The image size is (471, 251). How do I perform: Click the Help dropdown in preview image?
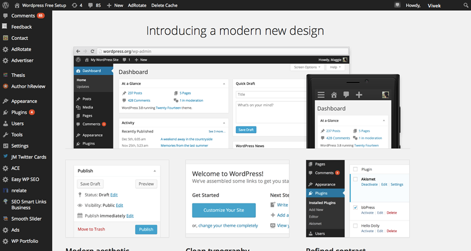click(x=335, y=67)
